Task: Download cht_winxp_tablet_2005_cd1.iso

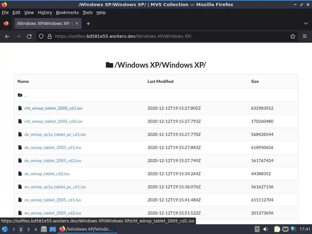Action: 53,108
